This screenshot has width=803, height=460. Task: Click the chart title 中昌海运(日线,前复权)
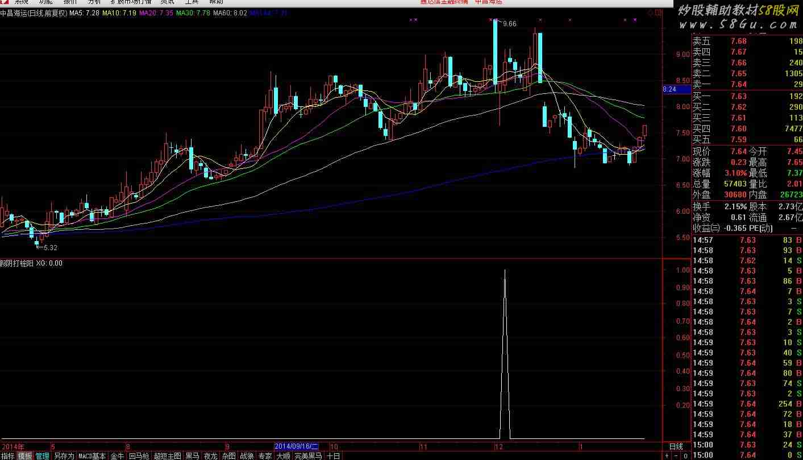[34, 13]
